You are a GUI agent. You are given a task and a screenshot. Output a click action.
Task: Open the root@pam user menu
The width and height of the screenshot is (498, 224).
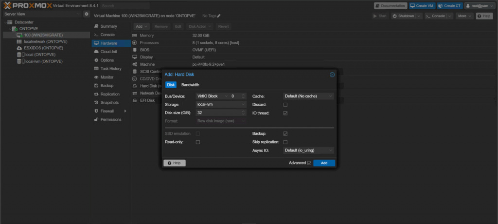[479, 6]
